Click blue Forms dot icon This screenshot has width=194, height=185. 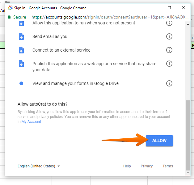pyautogui.click(x=21, y=83)
